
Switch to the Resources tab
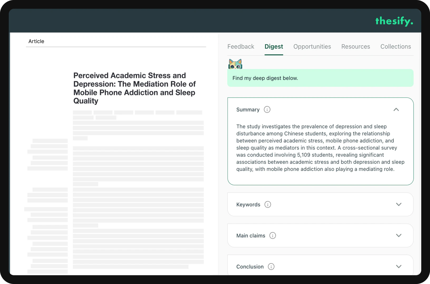pyautogui.click(x=356, y=46)
